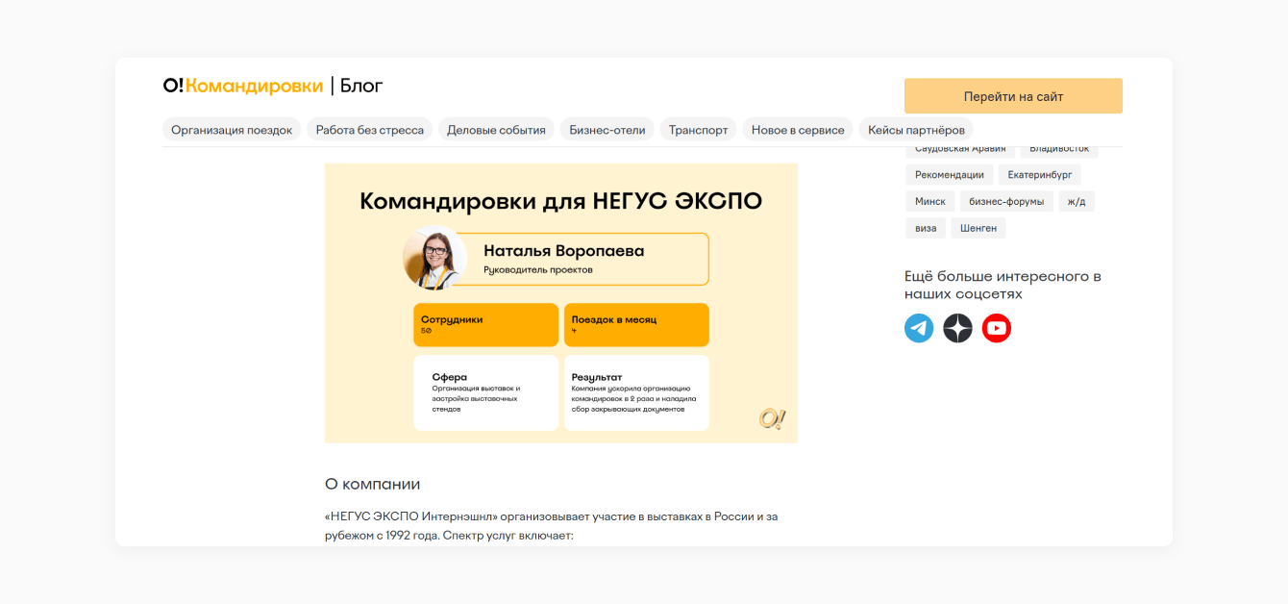Click the 'О компании' heading
The height and width of the screenshot is (604, 1288).
click(373, 484)
